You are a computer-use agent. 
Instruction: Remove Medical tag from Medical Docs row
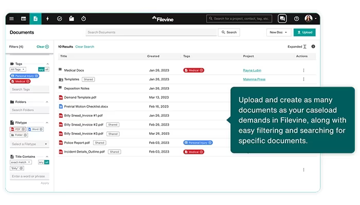click(202, 70)
